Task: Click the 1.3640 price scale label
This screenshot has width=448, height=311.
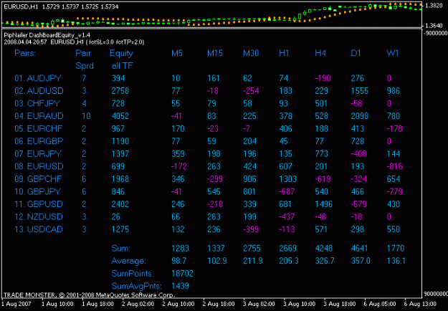Action: (x=434, y=26)
